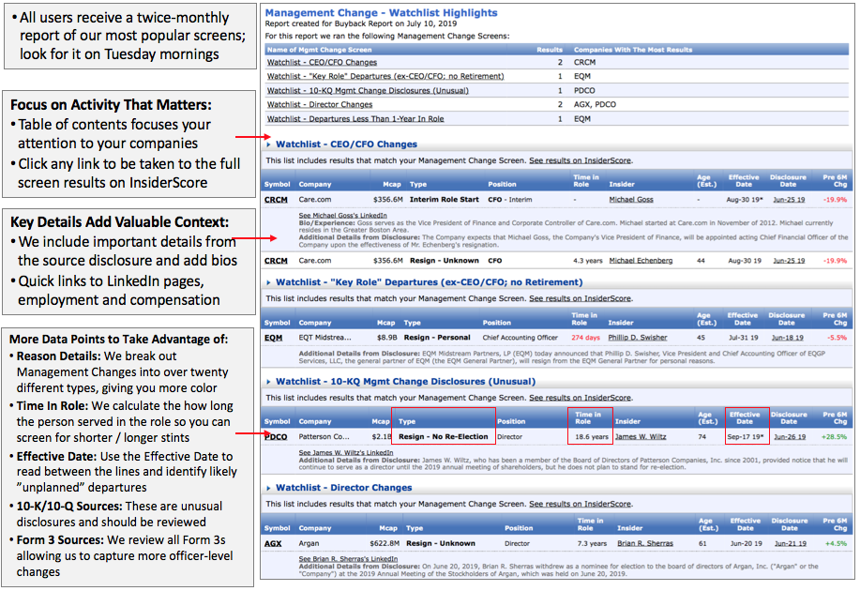
Task: Open "Watchlist - CEO/CFO Changes" link in the screen list
Action: tap(322, 63)
